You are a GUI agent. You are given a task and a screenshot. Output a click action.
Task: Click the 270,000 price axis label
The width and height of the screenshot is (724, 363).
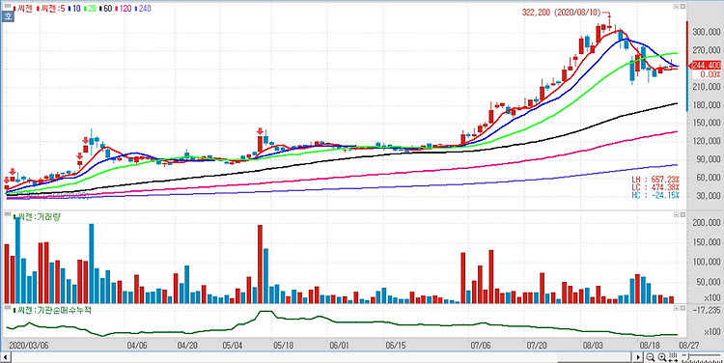(706, 50)
